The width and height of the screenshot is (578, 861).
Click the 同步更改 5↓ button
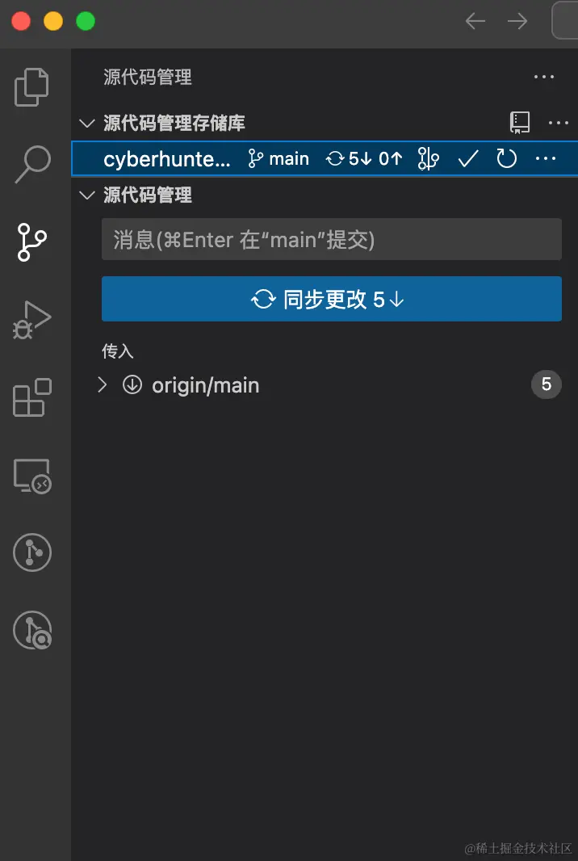click(331, 298)
